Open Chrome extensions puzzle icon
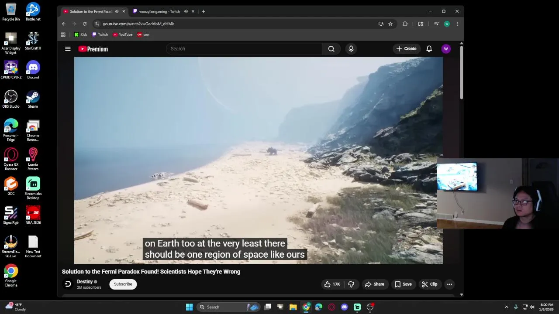 click(405, 24)
